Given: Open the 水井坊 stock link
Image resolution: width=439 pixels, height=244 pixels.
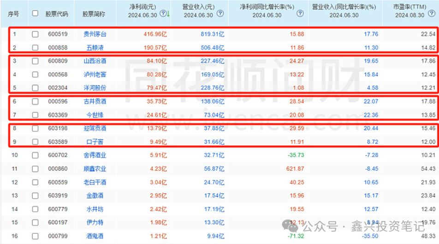Looking at the screenshot, I should 95,209.
